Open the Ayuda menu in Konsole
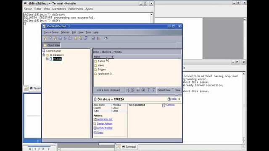This screenshot has width=269, height=151. pos(89,9)
